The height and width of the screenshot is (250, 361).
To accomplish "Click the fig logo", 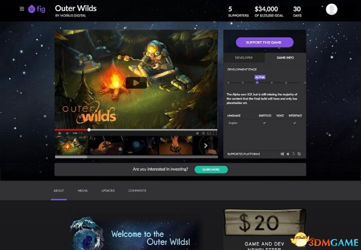I will pos(37,9).
